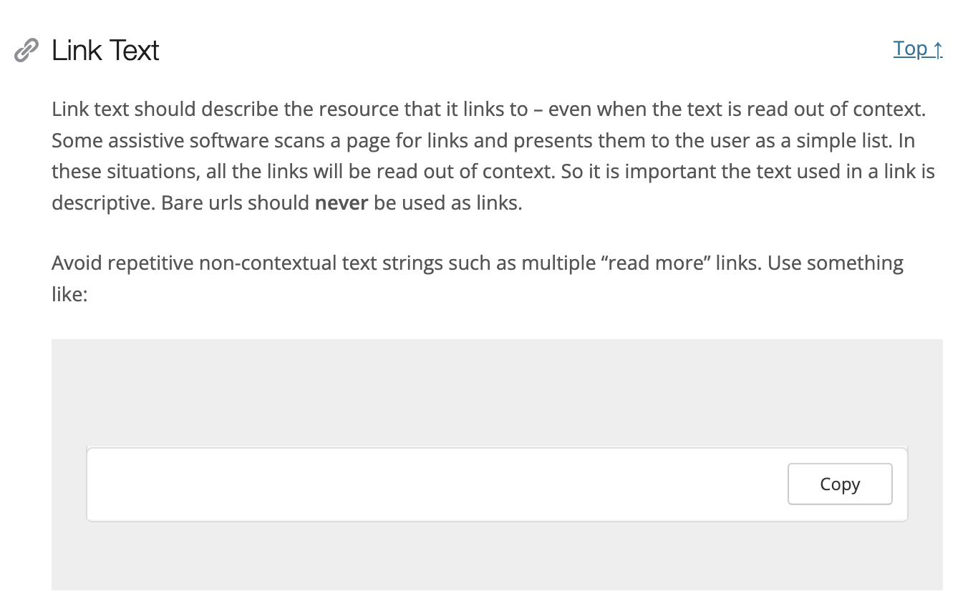This screenshot has height=614, width=978.
Task: Click the upward arrow in the Top link
Action: 936,49
